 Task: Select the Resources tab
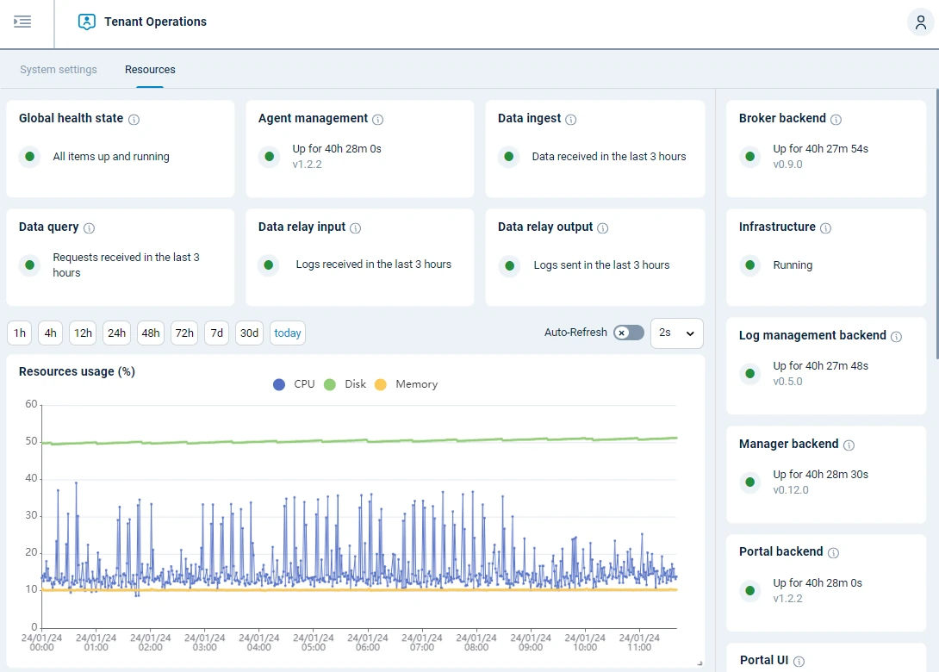pos(150,70)
